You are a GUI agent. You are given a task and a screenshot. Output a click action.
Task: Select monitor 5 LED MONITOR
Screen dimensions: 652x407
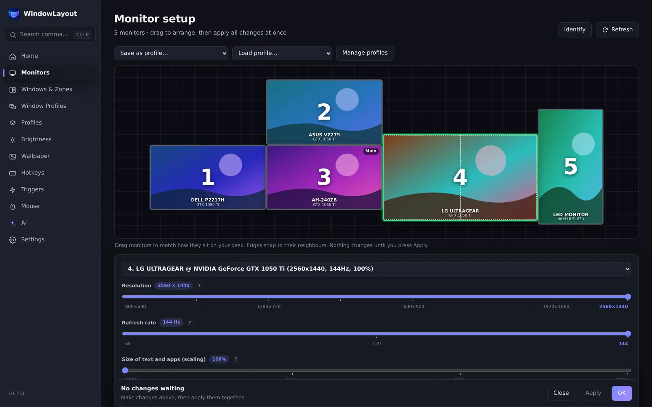tap(570, 166)
